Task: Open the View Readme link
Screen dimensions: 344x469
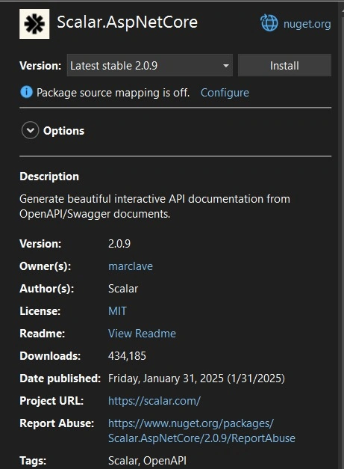Action: point(142,334)
